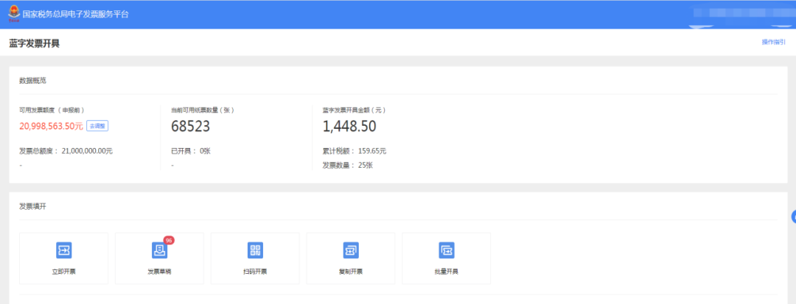Click the 68523 paper invoice count
This screenshot has height=304, width=796.
[x=190, y=126]
